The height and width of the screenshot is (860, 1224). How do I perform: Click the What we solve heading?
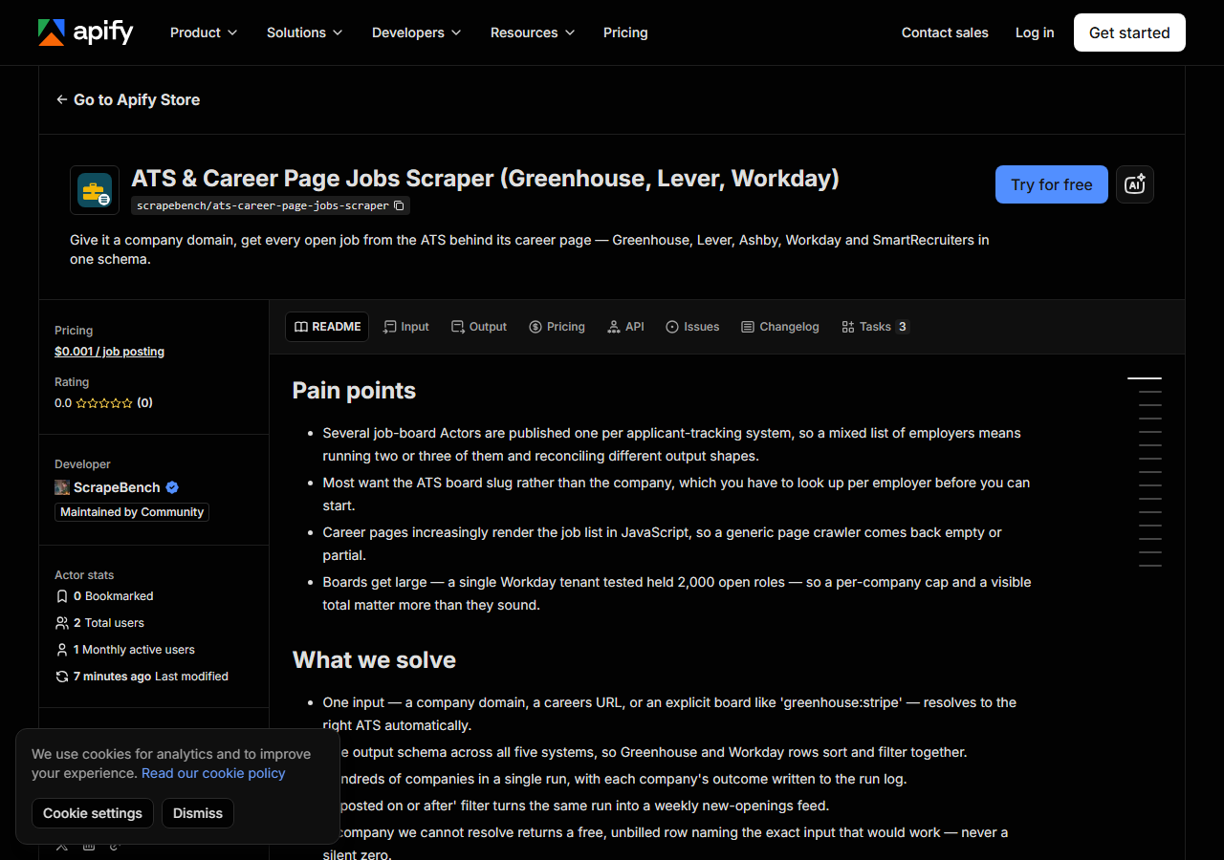pos(374,659)
